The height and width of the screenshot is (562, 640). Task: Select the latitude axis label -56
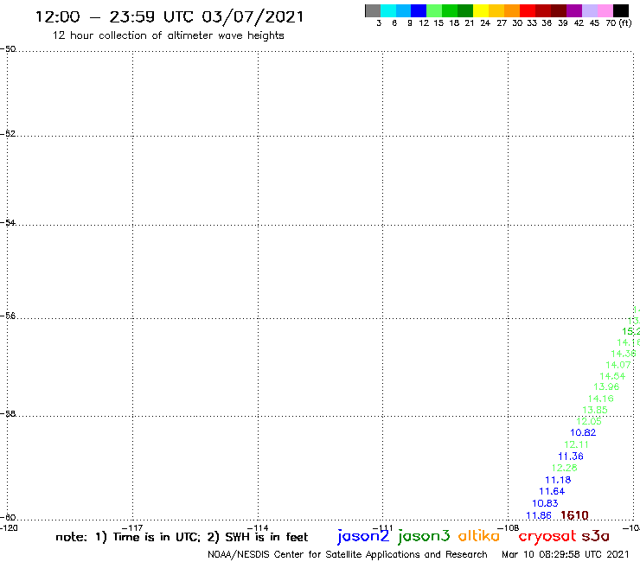(x=8, y=316)
